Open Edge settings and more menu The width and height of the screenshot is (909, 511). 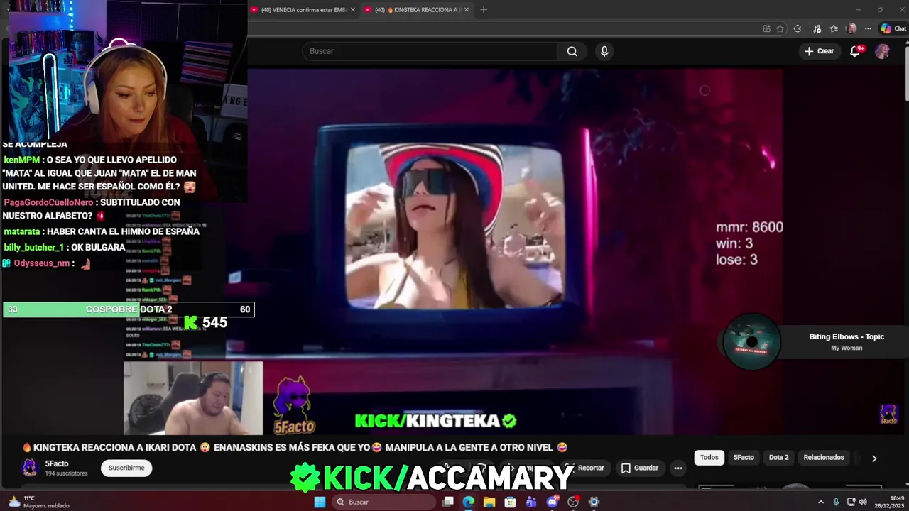pyautogui.click(x=868, y=28)
